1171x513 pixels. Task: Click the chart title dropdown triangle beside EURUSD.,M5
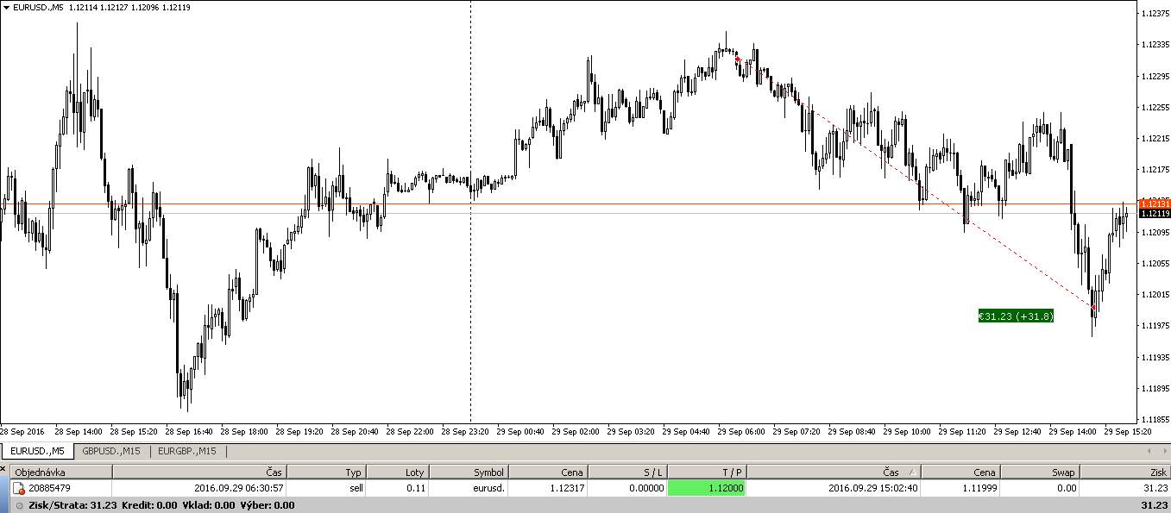pos(6,7)
